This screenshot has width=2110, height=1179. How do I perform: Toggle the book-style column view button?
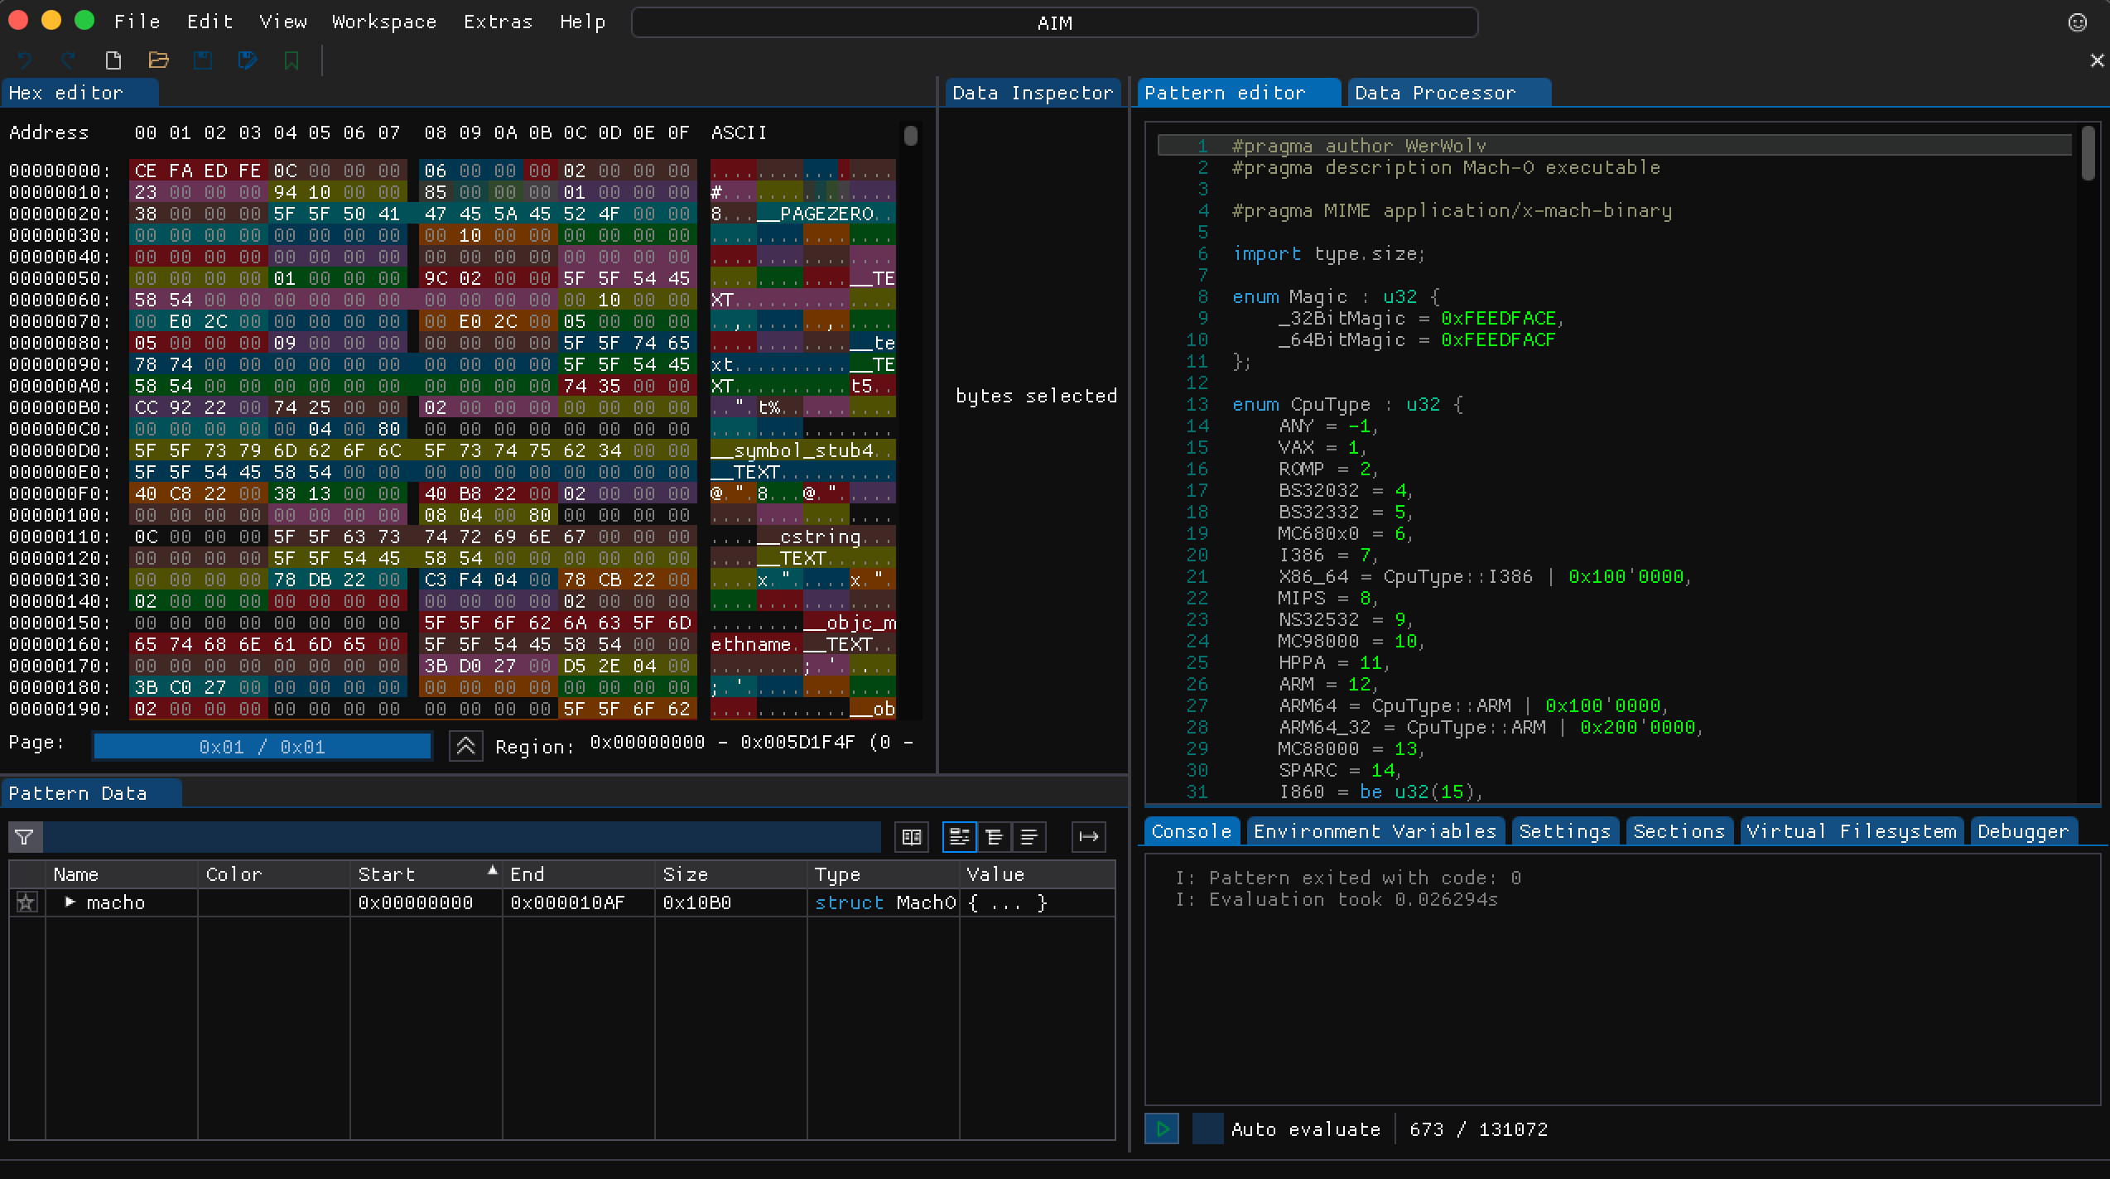912,837
